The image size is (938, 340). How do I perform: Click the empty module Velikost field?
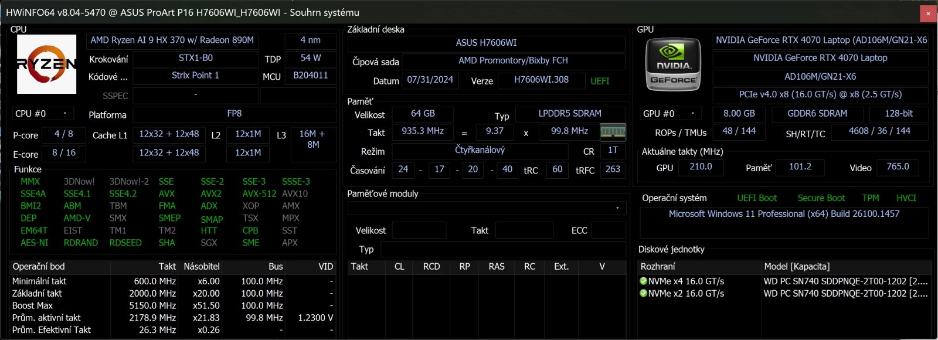[x=419, y=230]
